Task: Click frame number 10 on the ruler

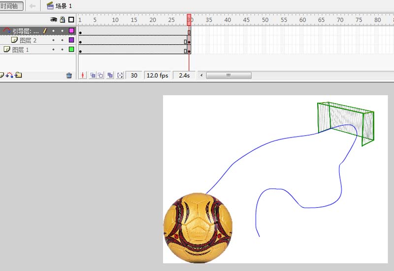Action: (115, 20)
